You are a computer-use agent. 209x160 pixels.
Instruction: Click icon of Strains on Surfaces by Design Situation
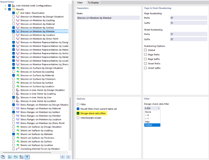tap(18, 127)
